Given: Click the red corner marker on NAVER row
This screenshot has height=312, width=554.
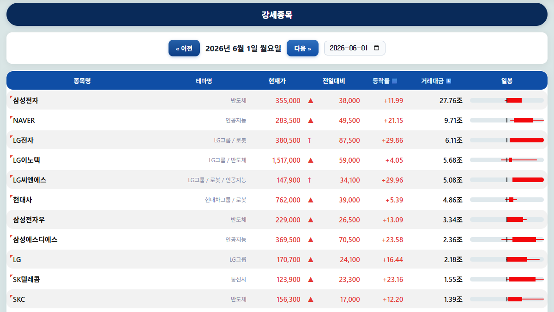Looking at the screenshot, I should (x=11, y=117).
